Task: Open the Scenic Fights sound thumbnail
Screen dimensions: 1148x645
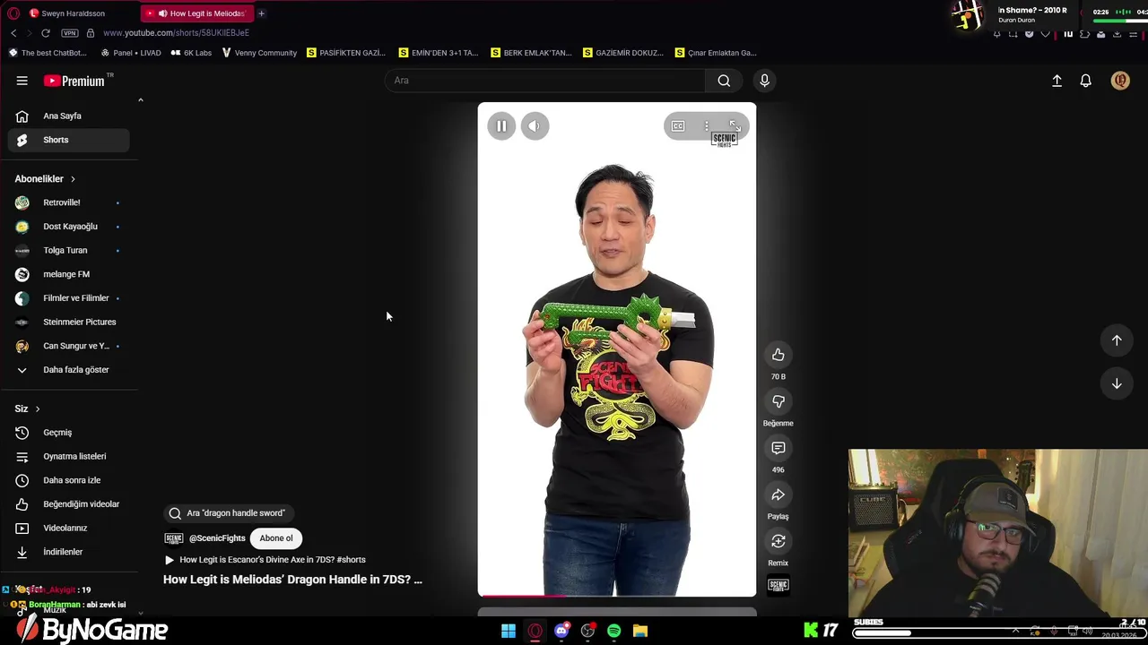Action: (778, 586)
